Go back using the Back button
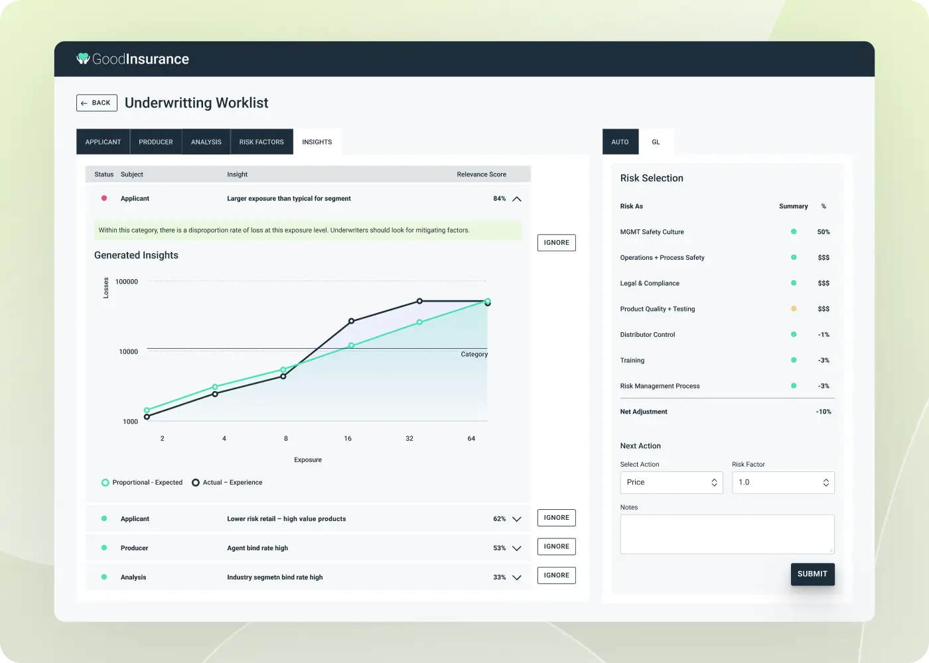 pyautogui.click(x=97, y=103)
